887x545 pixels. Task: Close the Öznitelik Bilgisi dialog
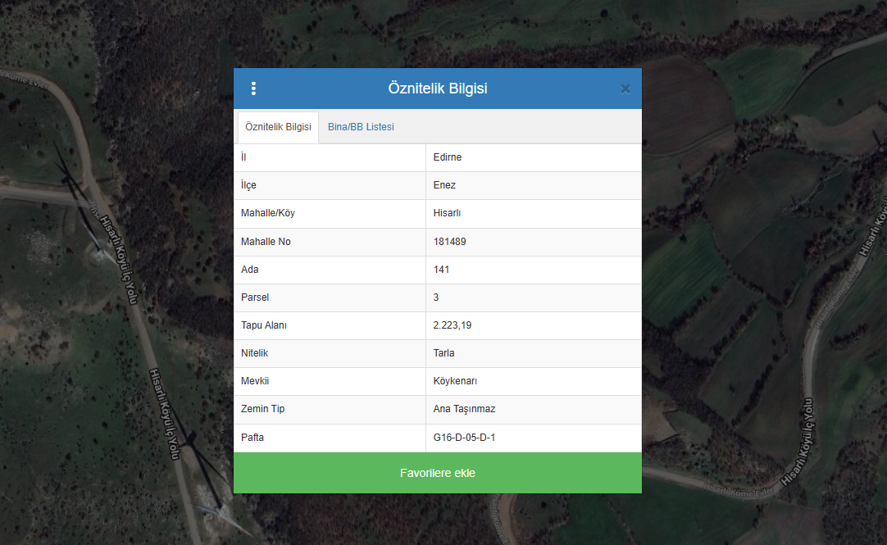625,89
